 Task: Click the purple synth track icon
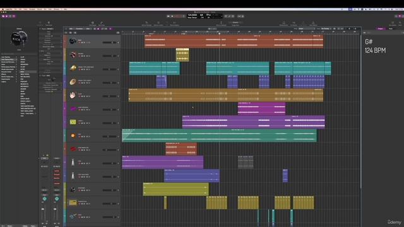[73, 108]
